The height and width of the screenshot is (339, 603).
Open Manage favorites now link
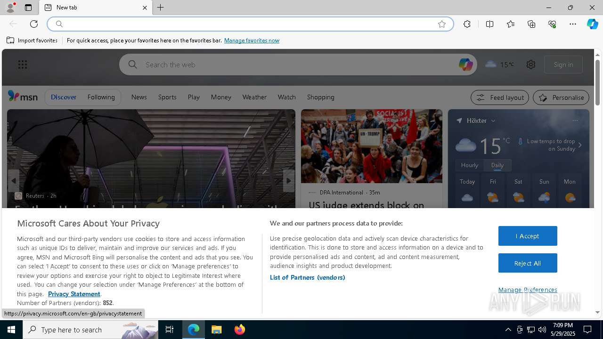252,40
